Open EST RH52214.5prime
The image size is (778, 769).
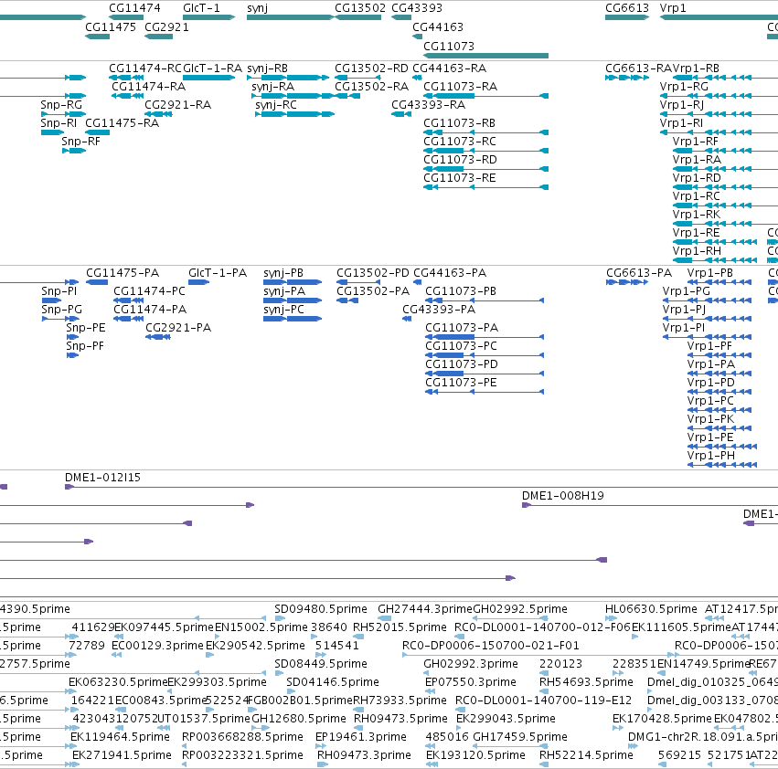(x=586, y=756)
